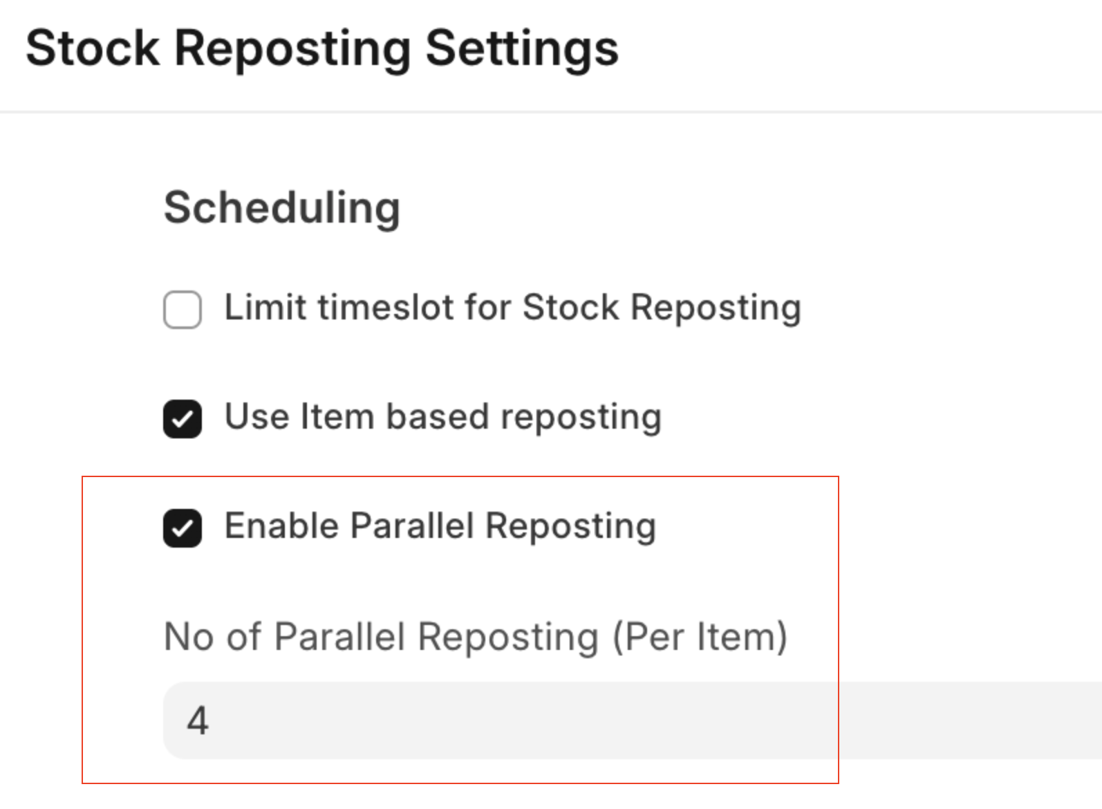Click the 'Use Item based reposting' label text
Image resolution: width=1102 pixels, height=809 pixels.
[x=442, y=417]
